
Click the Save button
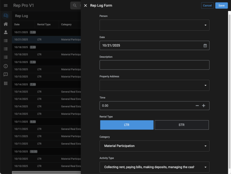click(221, 5)
